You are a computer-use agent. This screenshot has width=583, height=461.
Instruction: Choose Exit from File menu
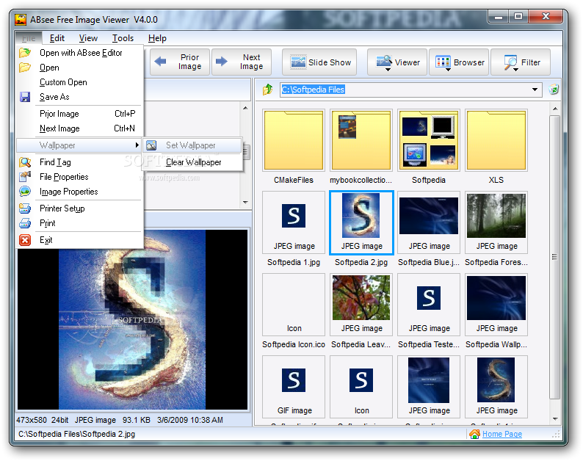[80, 240]
